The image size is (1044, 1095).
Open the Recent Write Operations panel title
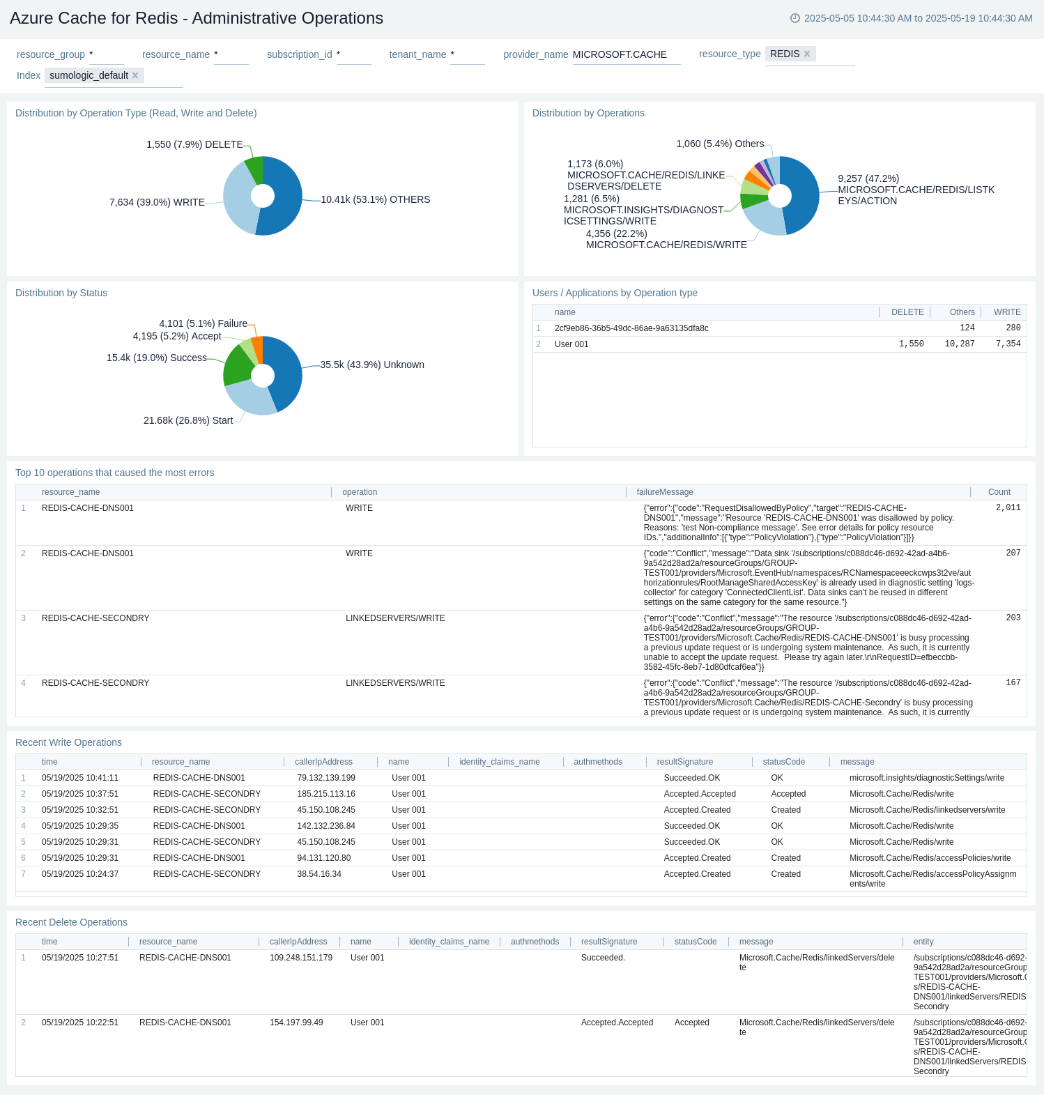point(68,742)
